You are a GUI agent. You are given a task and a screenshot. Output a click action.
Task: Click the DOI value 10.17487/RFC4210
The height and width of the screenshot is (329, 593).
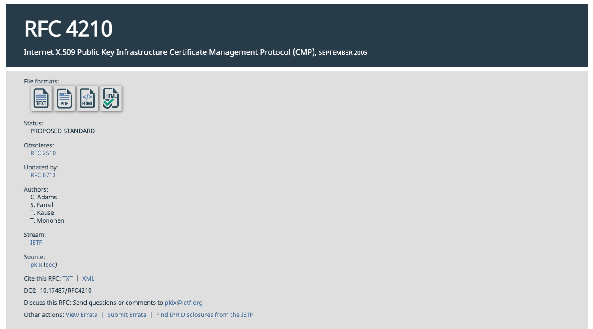[x=66, y=291]
